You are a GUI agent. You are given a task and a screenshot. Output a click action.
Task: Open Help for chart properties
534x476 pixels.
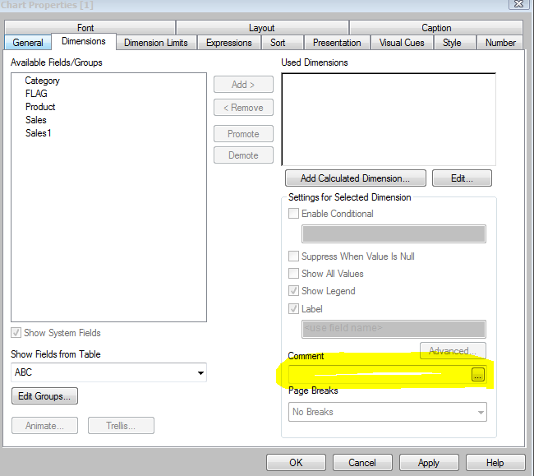(495, 462)
